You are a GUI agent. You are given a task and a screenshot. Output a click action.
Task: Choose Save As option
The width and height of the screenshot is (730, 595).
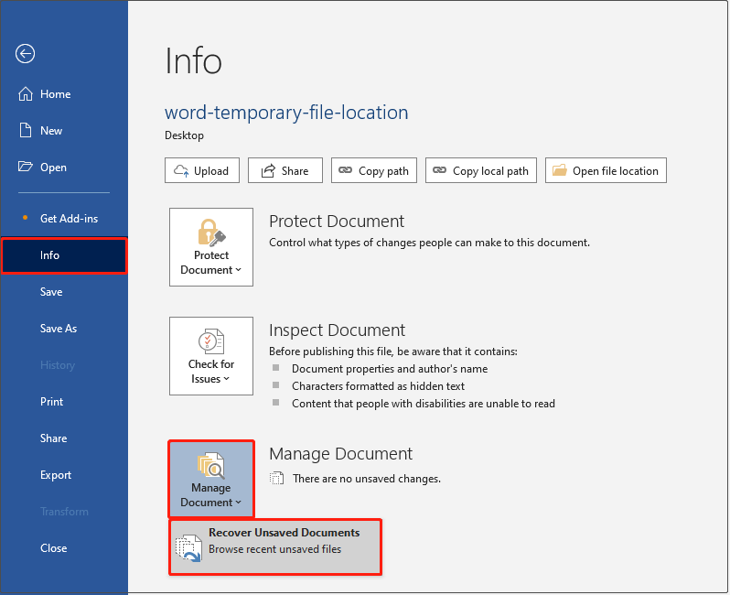pyautogui.click(x=64, y=329)
